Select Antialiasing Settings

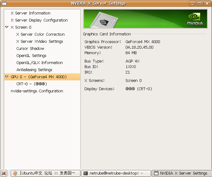tap(34, 70)
